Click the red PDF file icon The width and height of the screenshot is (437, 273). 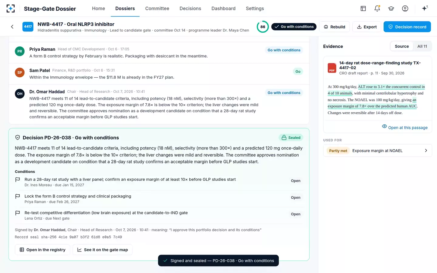[332, 68]
